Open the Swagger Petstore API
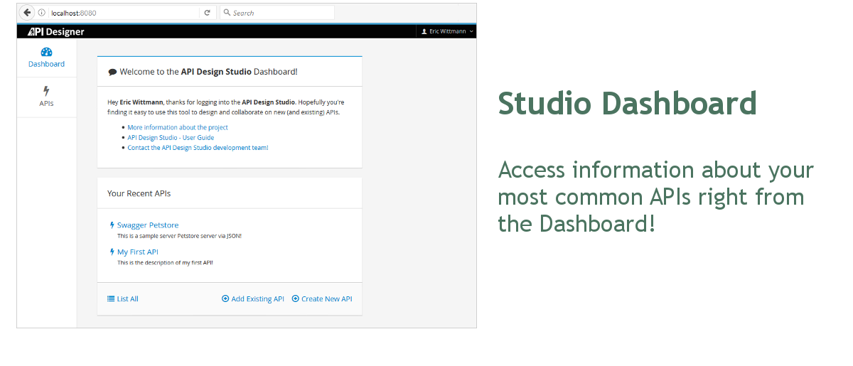The height and width of the screenshot is (366, 853). click(x=148, y=225)
